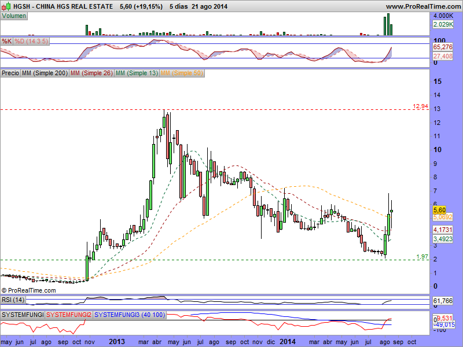Viewport: 463px width, 347px height.
Task: Click the red SYSTEMFUNGI2 label
Action: [69, 315]
